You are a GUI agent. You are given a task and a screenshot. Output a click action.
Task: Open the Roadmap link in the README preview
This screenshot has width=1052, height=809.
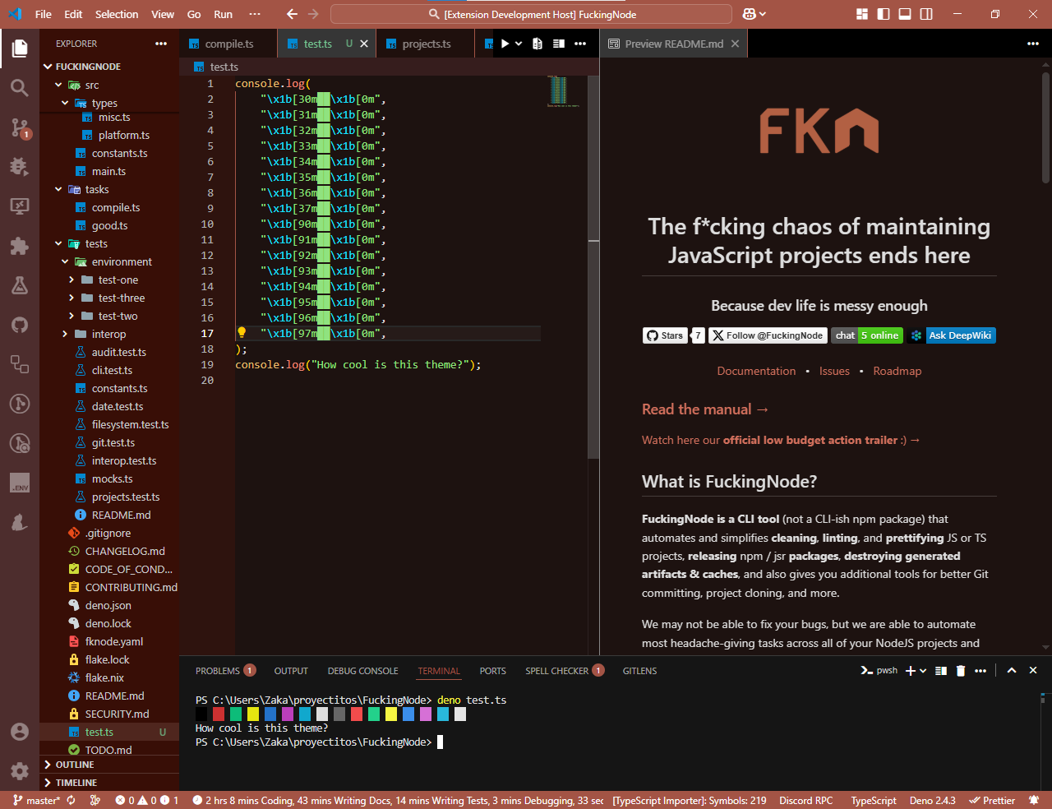click(x=897, y=371)
